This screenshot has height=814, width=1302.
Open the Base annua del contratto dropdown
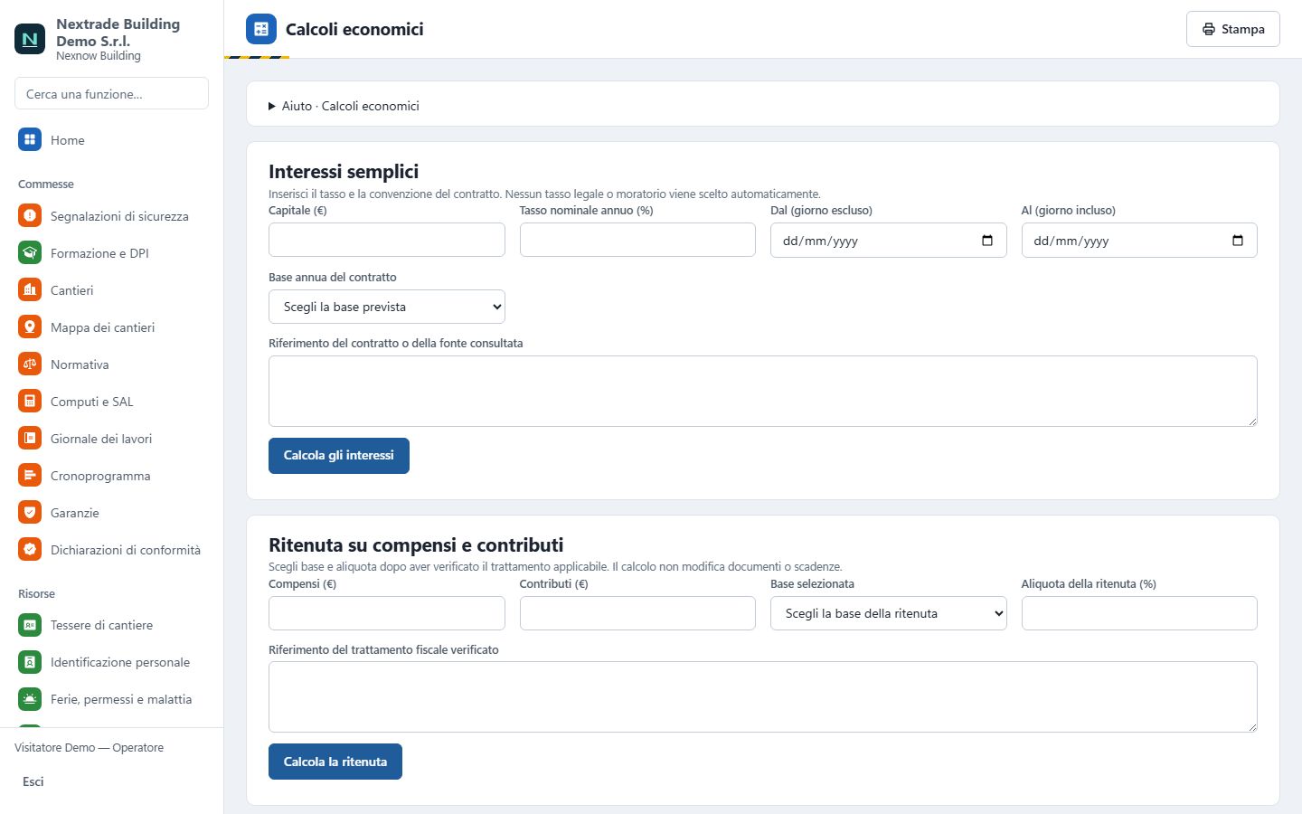pyautogui.click(x=387, y=307)
